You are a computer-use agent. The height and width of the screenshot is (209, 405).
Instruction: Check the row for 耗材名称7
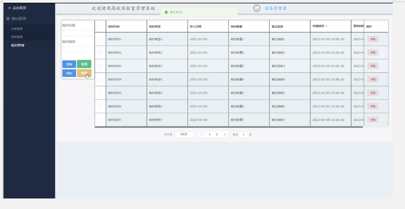tap(99, 120)
